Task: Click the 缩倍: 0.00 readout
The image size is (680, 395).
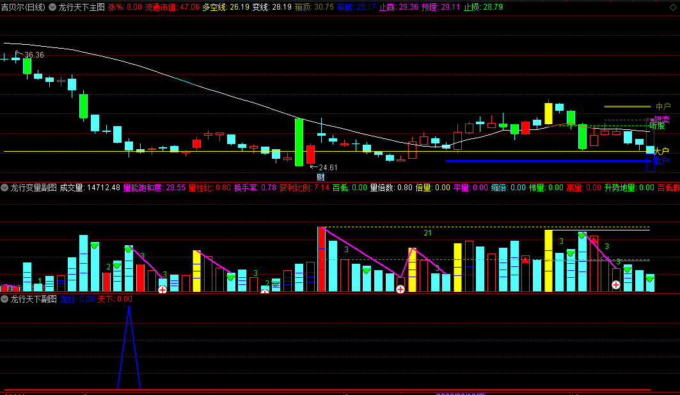Action: (509, 188)
